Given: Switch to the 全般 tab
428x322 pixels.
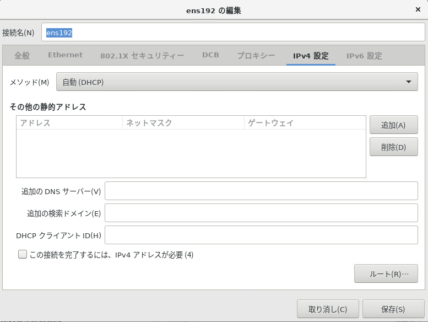Looking at the screenshot, I should (22, 56).
